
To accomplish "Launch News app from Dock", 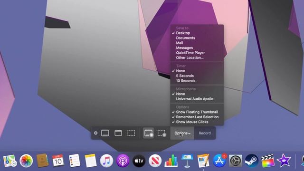I will 155,161.
